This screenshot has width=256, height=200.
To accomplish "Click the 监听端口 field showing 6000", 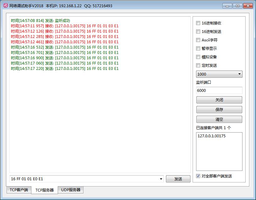I will click(x=219, y=90).
